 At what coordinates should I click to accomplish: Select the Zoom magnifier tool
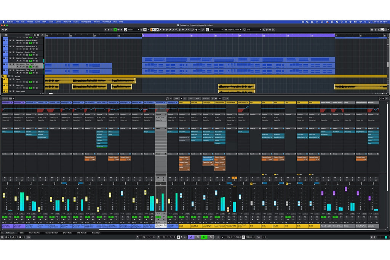tap(176, 30)
